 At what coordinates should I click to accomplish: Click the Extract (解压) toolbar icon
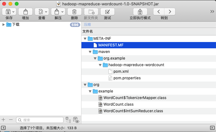pyautogui.click(x=57, y=12)
